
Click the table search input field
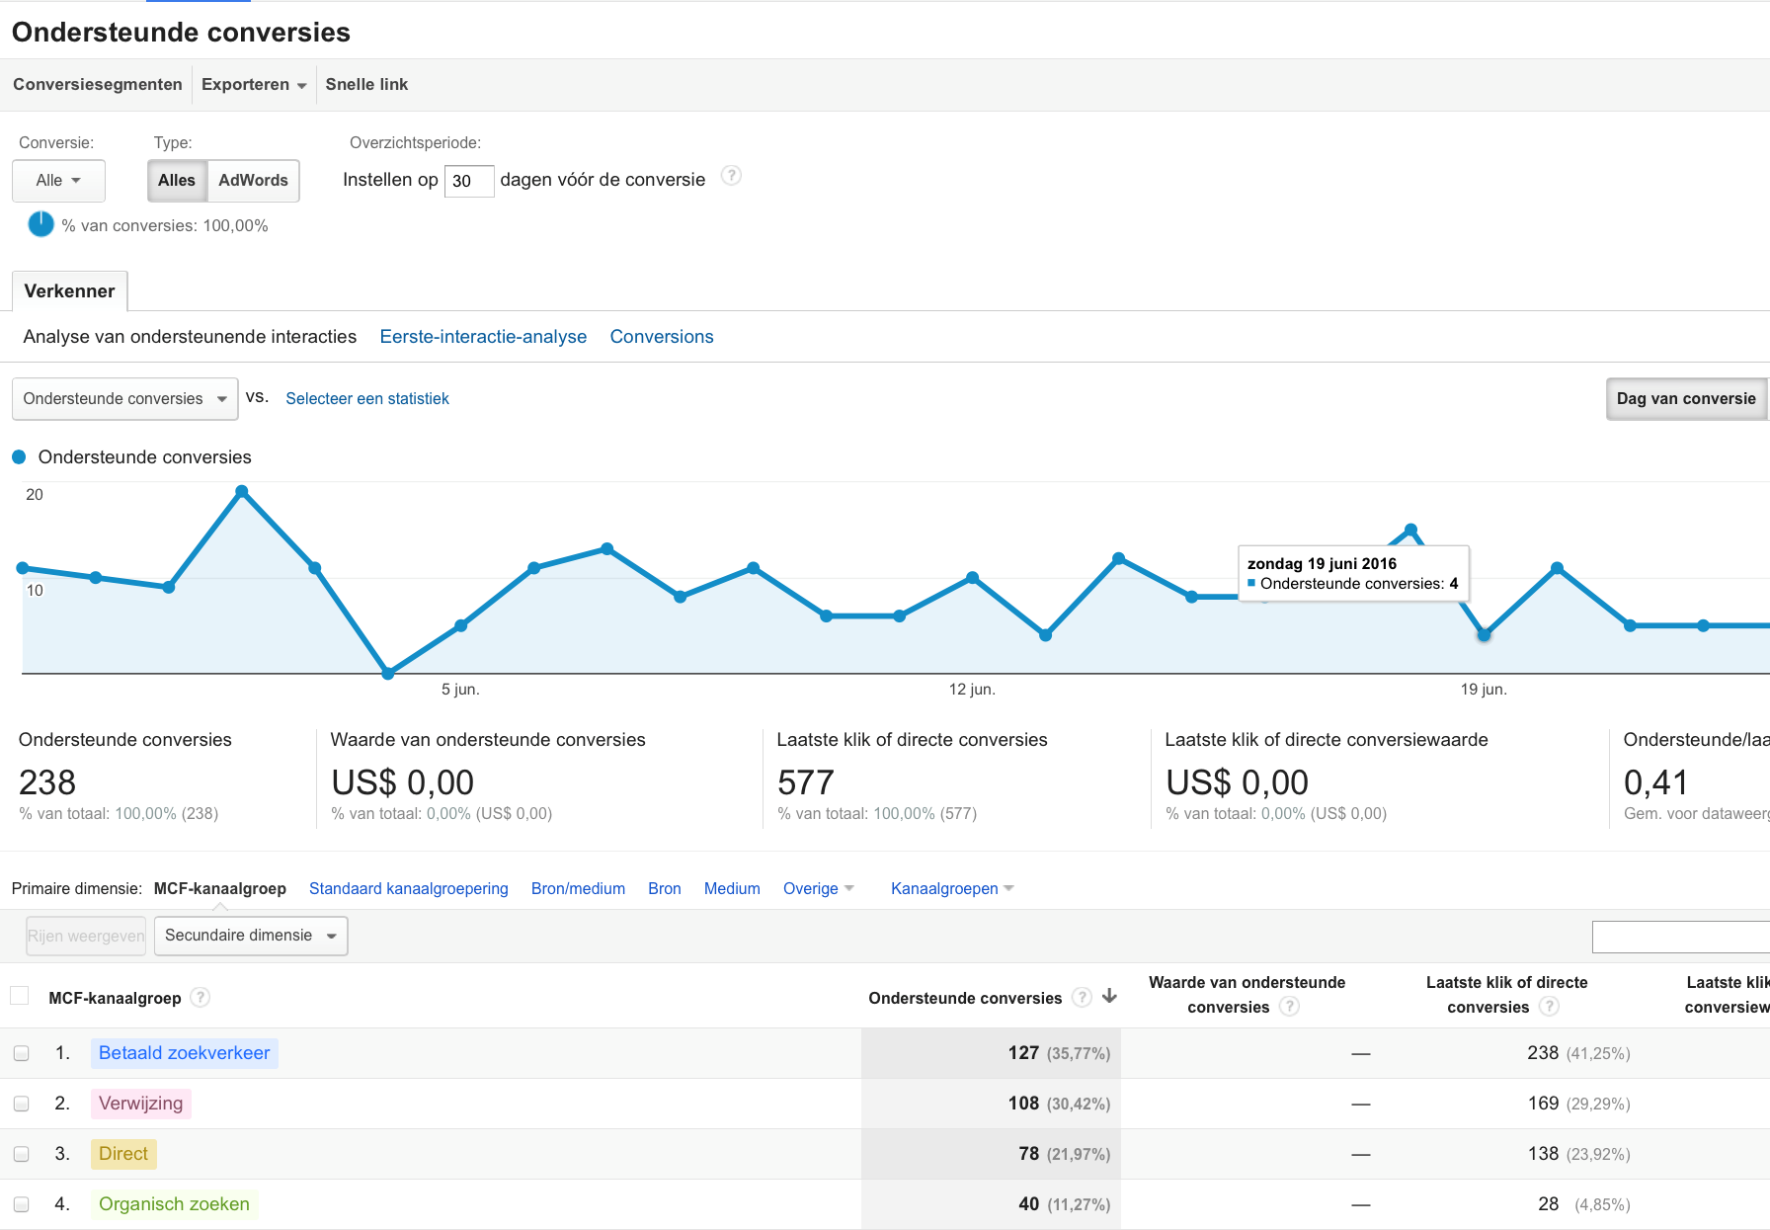click(x=1680, y=937)
